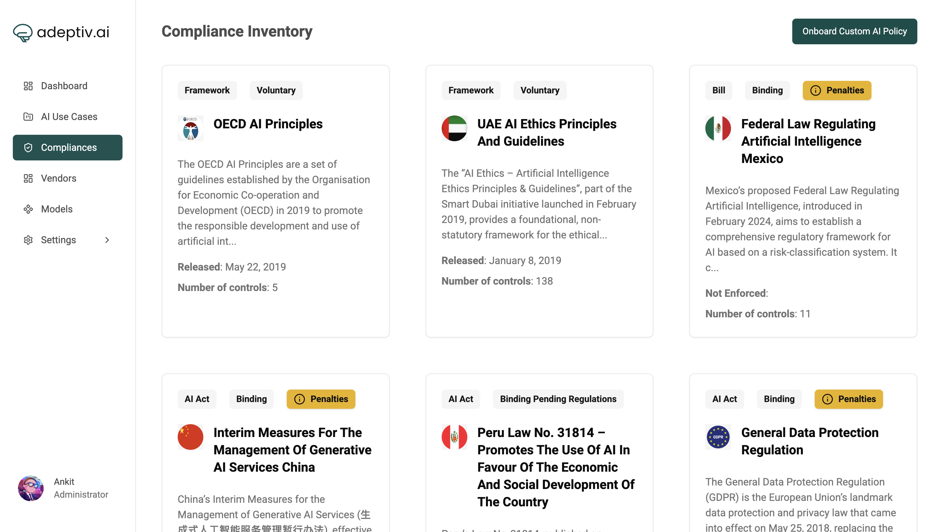The height and width of the screenshot is (532, 943).
Task: Open the Peru Law No. 31814 card
Action: [x=539, y=453]
